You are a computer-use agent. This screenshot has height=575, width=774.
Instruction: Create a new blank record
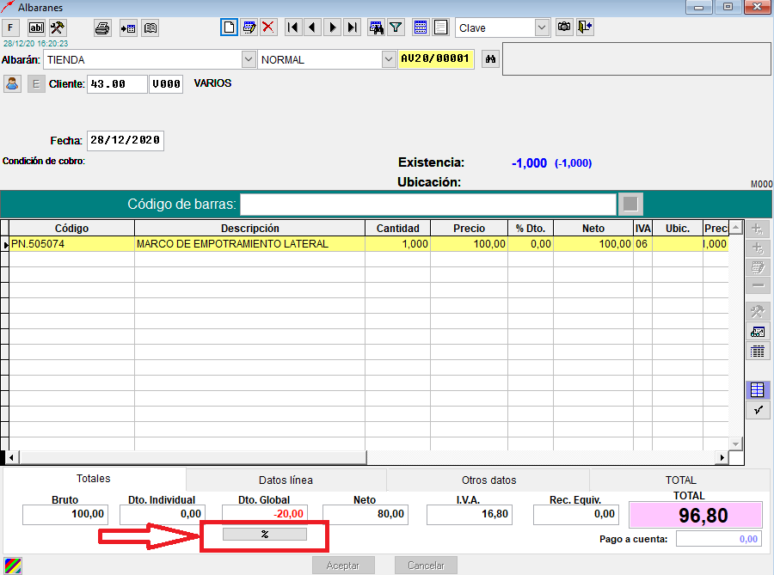(x=229, y=28)
